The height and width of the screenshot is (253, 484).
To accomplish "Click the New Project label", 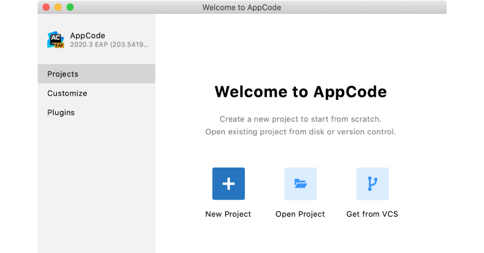I will pos(228,214).
